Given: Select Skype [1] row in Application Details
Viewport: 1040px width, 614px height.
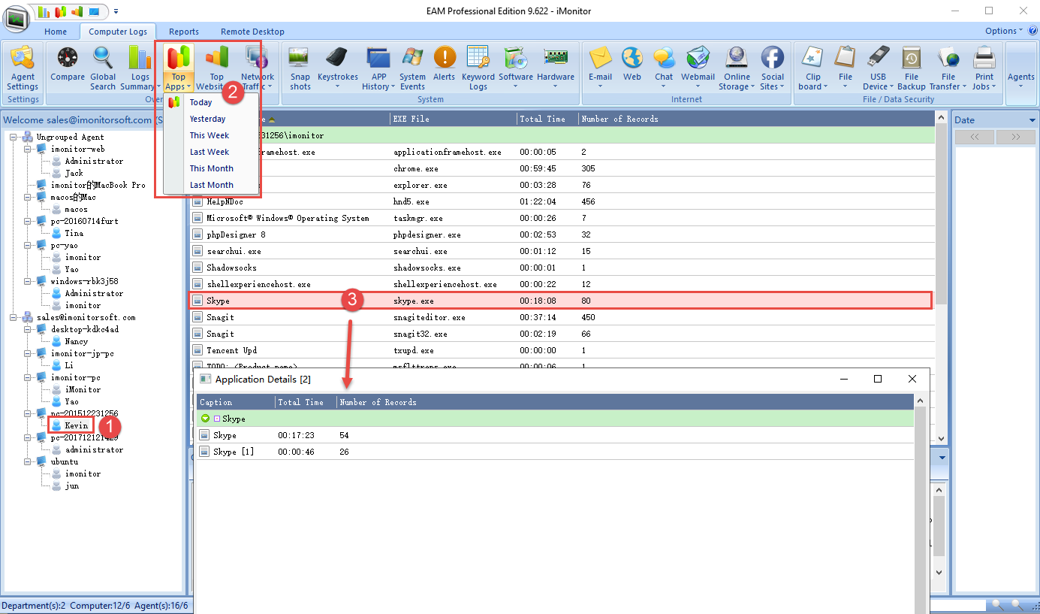Looking at the screenshot, I should (x=556, y=452).
